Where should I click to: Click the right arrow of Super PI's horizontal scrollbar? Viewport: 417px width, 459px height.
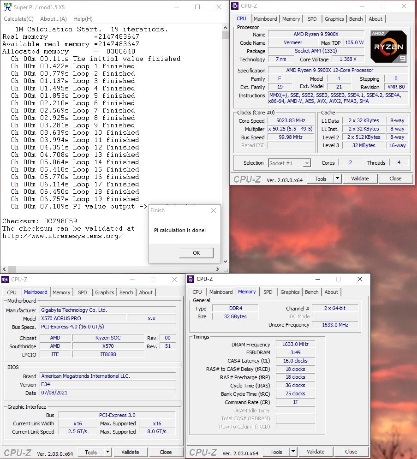[x=217, y=269]
